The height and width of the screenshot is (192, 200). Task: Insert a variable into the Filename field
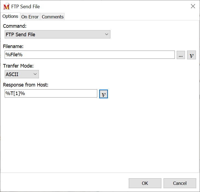(x=192, y=55)
